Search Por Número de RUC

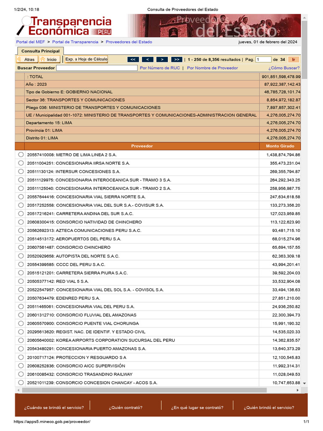[x=160, y=68]
